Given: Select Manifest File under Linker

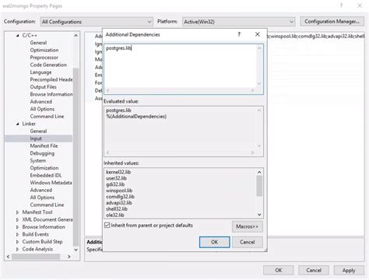Looking at the screenshot, I should pos(44,145).
